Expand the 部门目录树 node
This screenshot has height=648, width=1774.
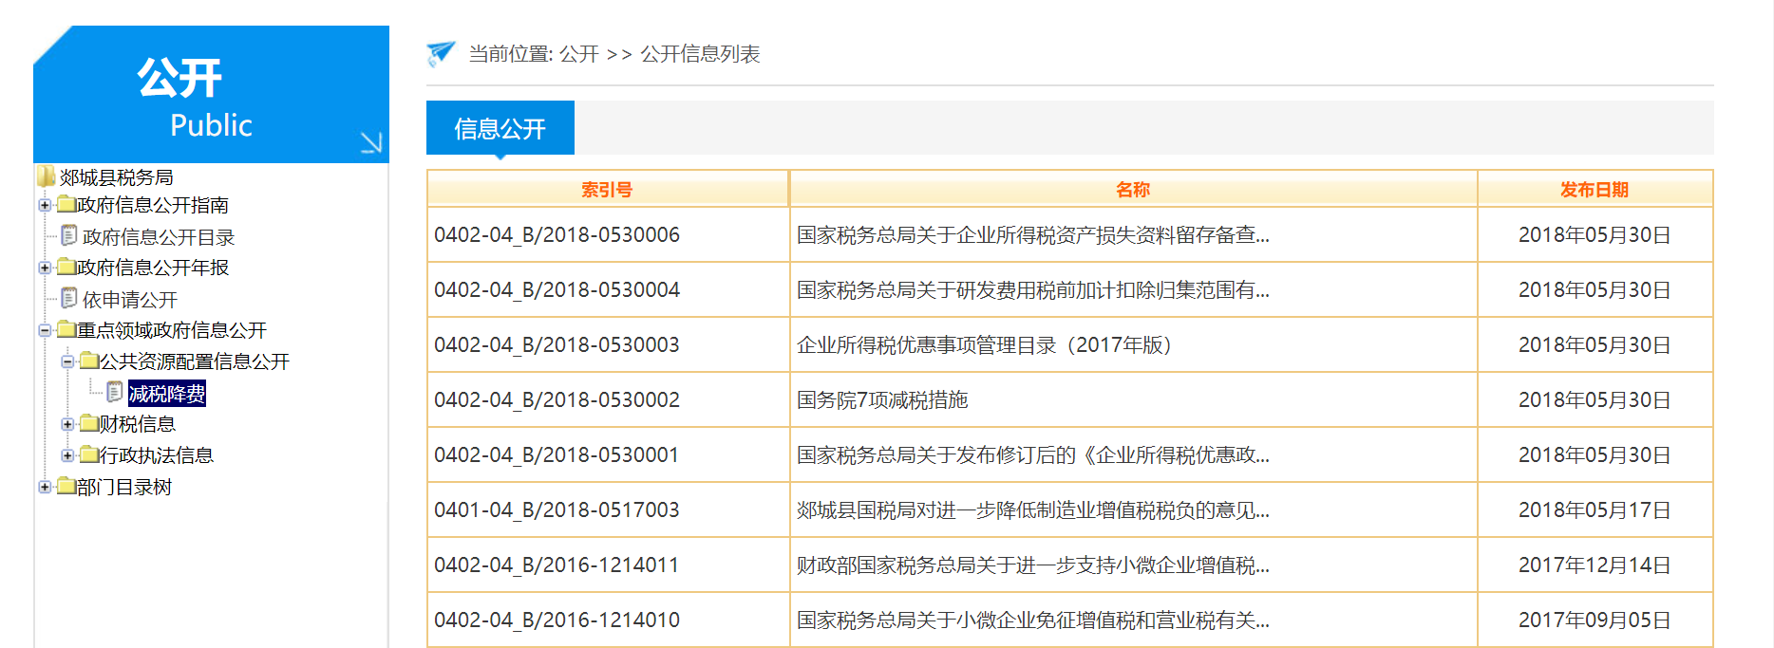[44, 487]
